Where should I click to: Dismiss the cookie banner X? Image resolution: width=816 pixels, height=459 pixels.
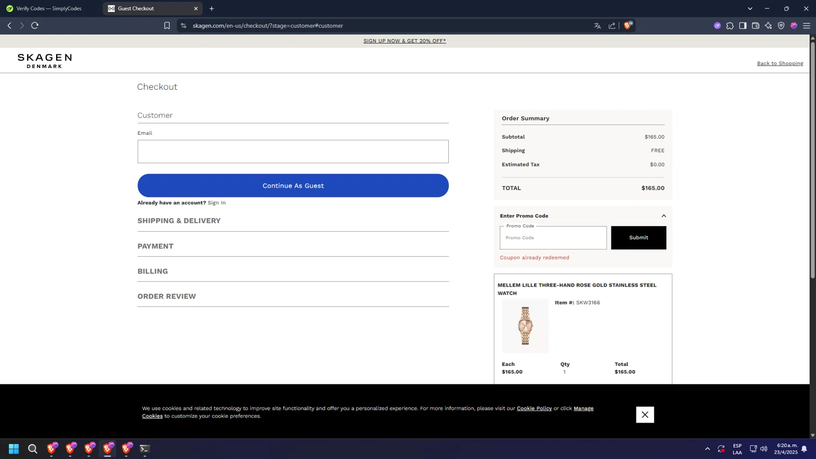coord(645,415)
